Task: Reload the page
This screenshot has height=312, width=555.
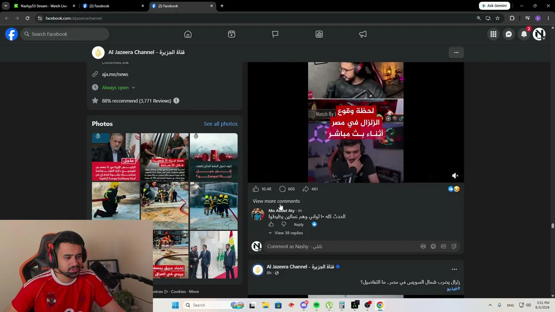Action: point(27,18)
